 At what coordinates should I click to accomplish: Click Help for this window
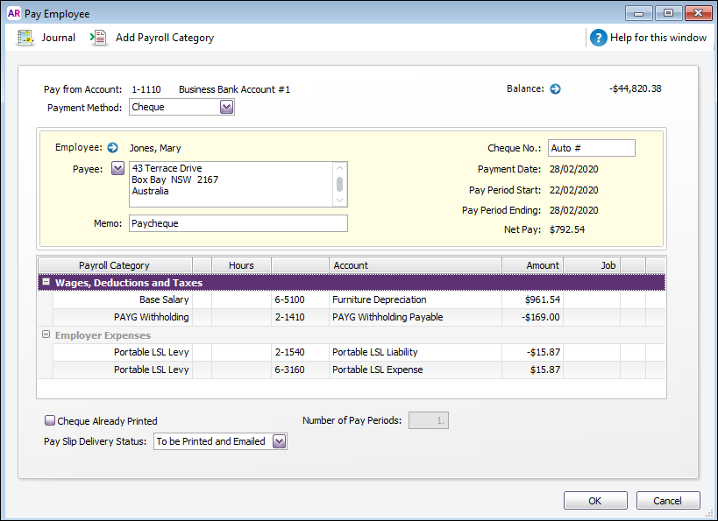(x=658, y=38)
